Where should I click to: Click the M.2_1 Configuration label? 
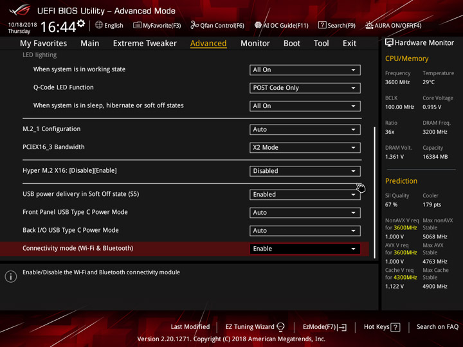point(51,129)
